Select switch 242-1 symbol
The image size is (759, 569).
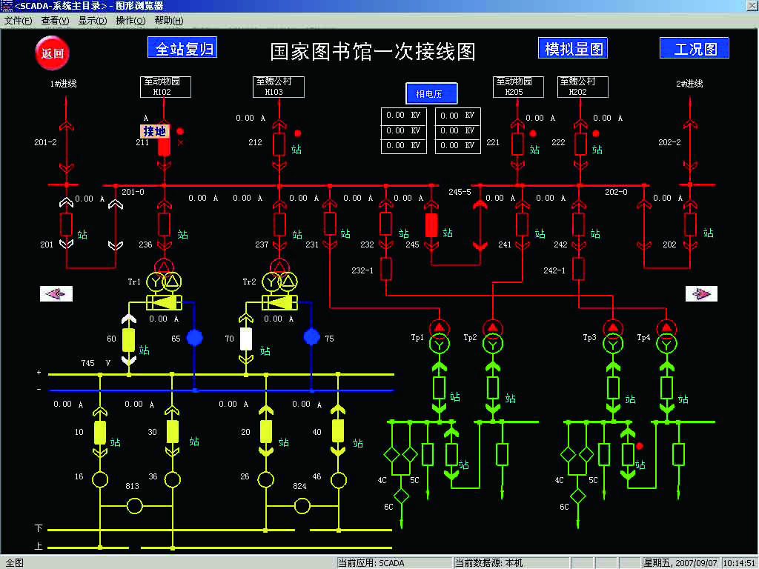pos(578,269)
